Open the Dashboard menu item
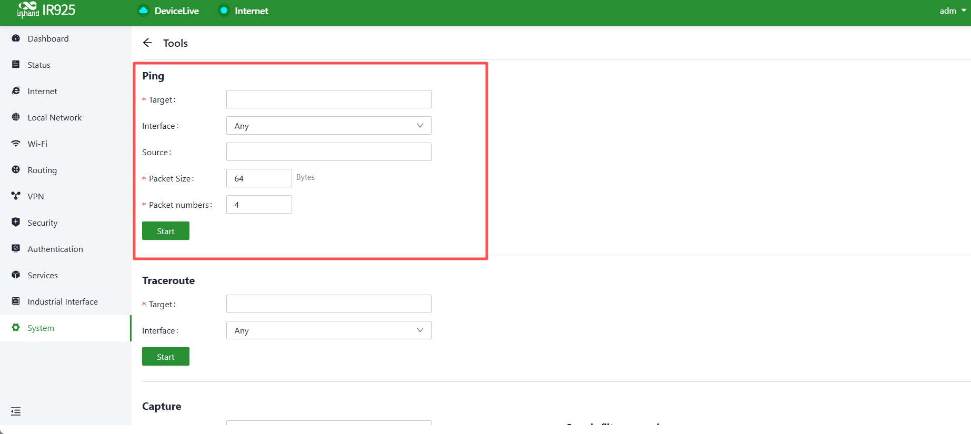 65,38
